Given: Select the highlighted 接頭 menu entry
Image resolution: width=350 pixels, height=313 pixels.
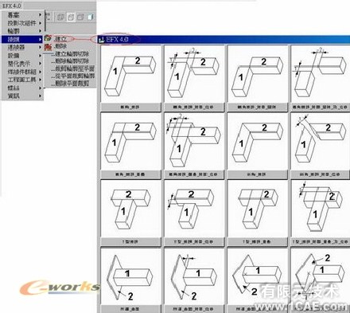Looking at the screenshot, I should tap(22, 39).
